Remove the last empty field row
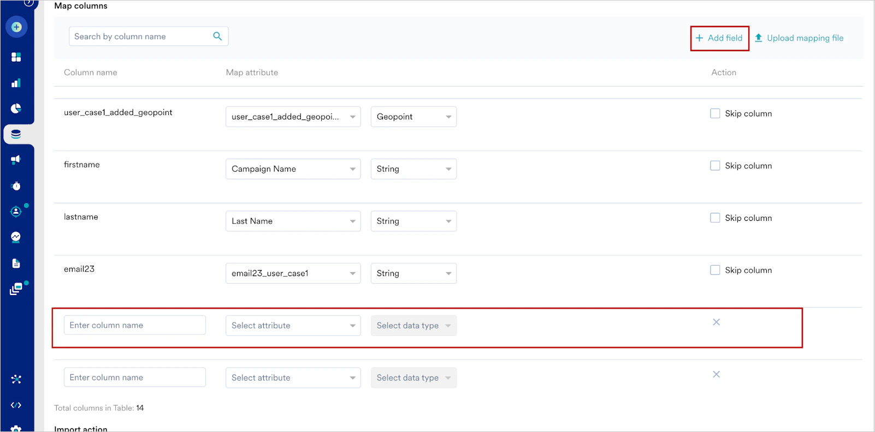 click(x=716, y=374)
